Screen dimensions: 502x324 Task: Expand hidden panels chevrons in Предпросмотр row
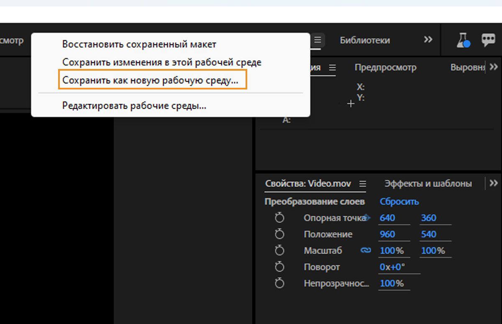pos(494,67)
